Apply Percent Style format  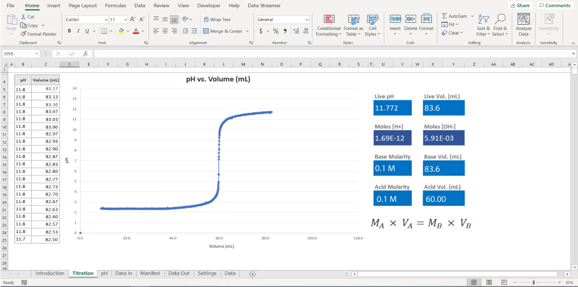click(x=276, y=31)
